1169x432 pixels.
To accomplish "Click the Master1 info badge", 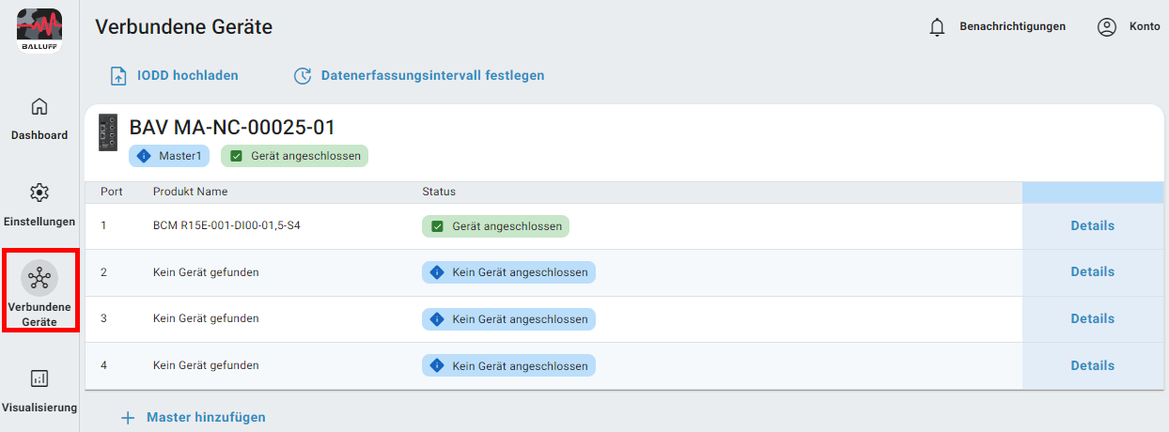I will click(169, 156).
